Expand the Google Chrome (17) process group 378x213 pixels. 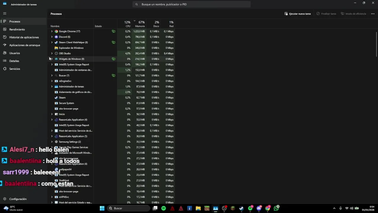pyautogui.click(x=52, y=31)
